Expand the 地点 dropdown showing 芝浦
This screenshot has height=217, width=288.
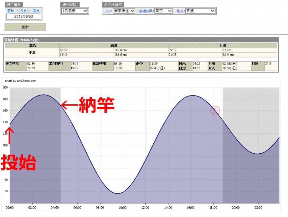point(200,11)
